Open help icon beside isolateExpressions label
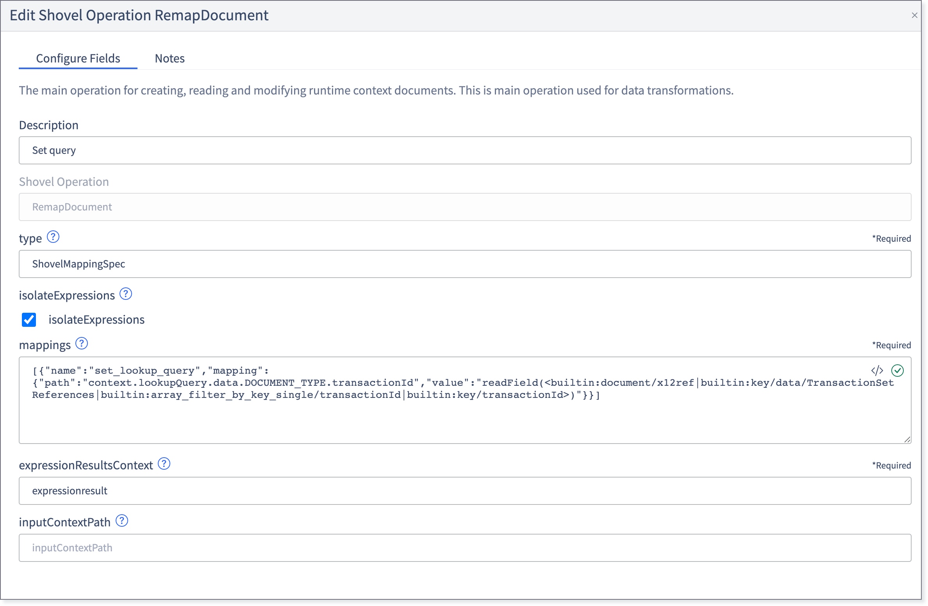This screenshot has height=606, width=928. coord(126,294)
